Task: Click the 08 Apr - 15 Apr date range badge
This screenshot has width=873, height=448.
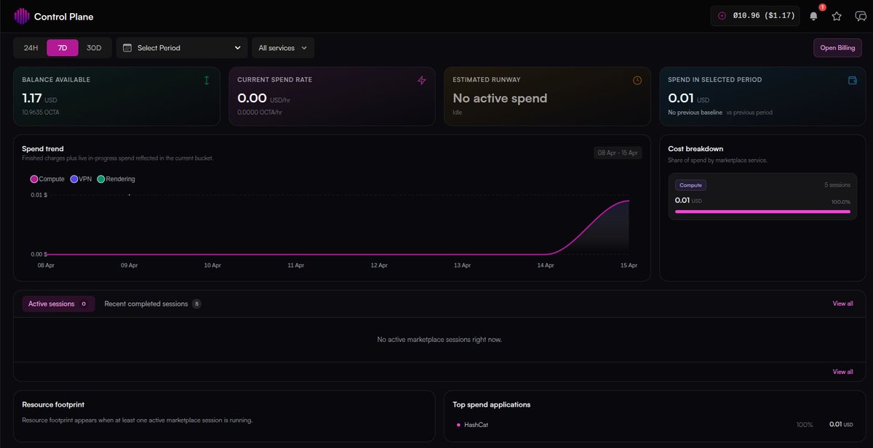Action: click(618, 152)
